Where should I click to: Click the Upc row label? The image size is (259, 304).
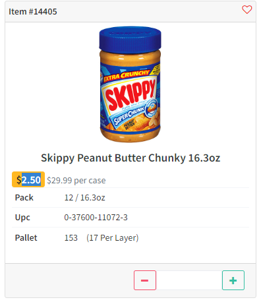tap(22, 218)
